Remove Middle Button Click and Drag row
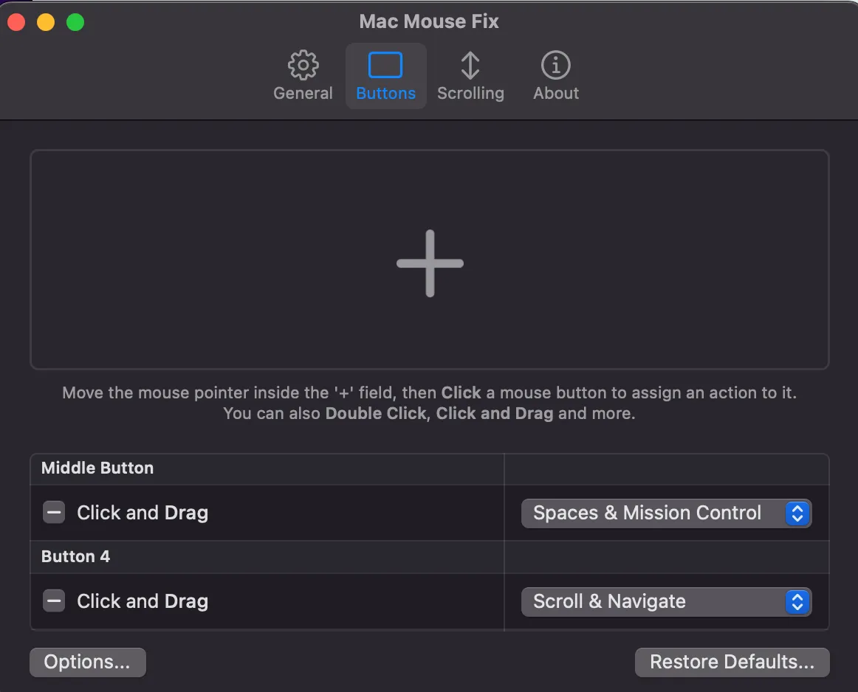This screenshot has height=692, width=858. tap(54, 513)
